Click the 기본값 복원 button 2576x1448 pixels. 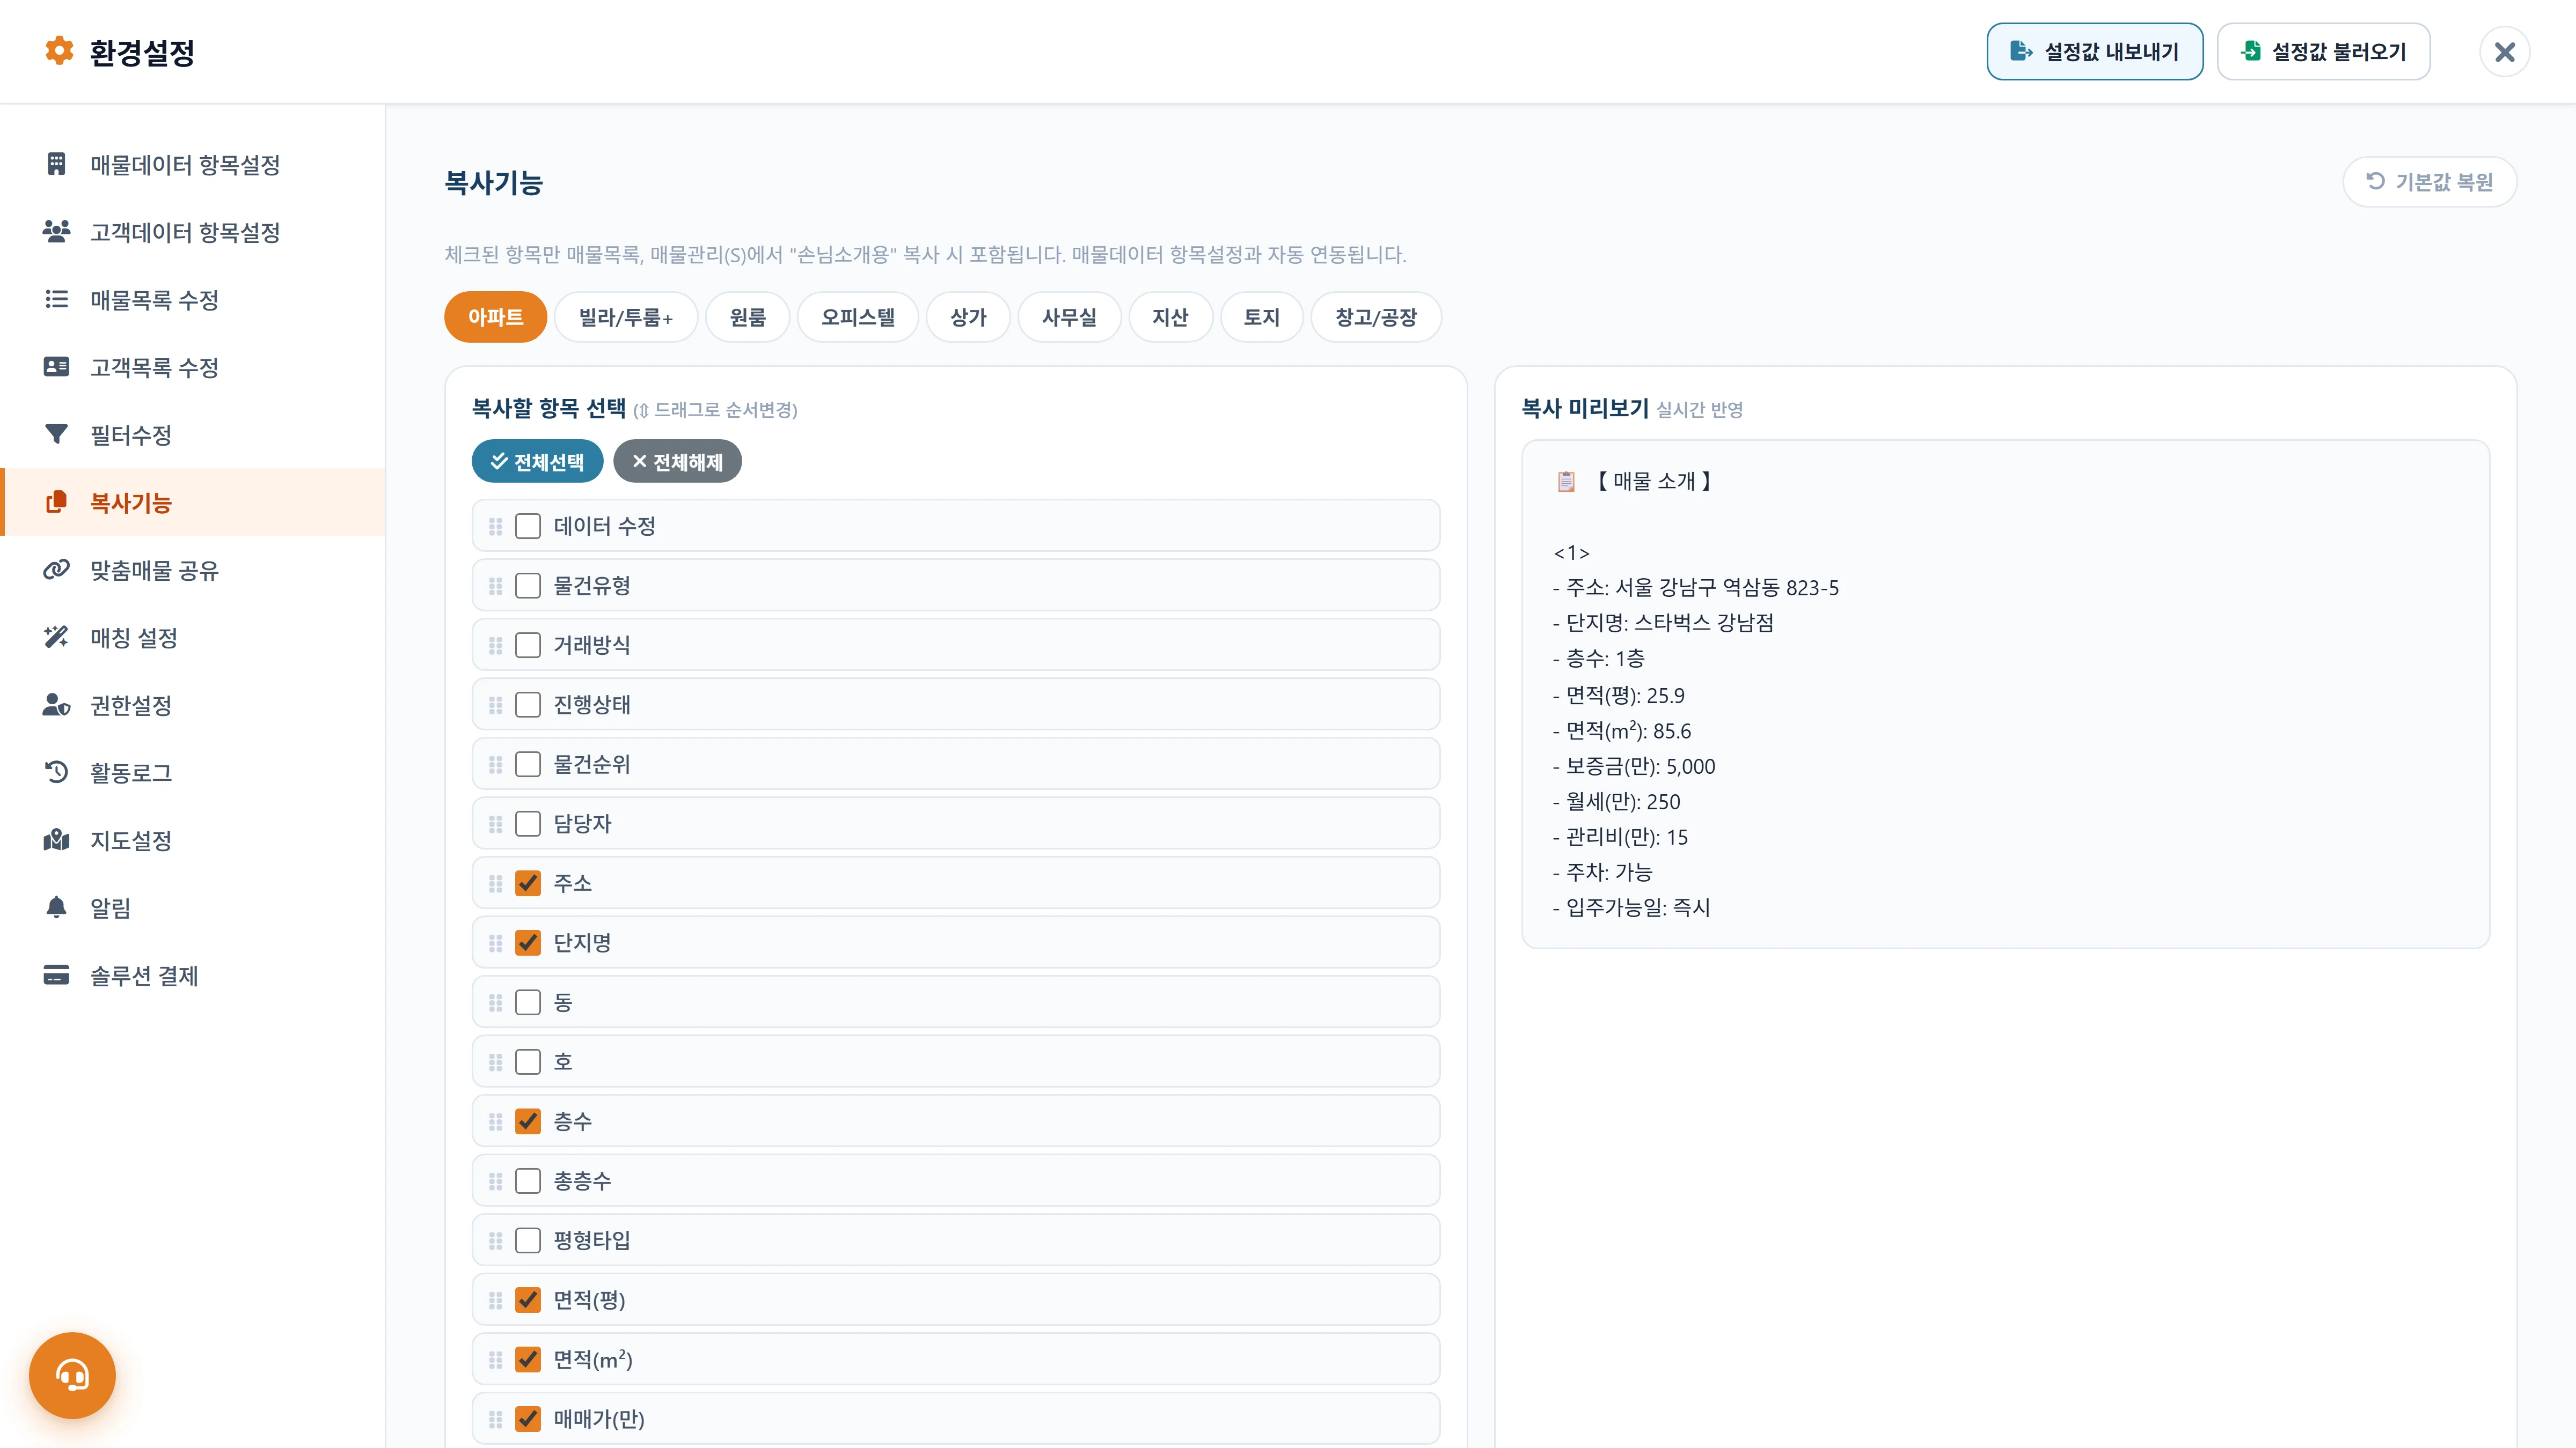(x=2429, y=182)
